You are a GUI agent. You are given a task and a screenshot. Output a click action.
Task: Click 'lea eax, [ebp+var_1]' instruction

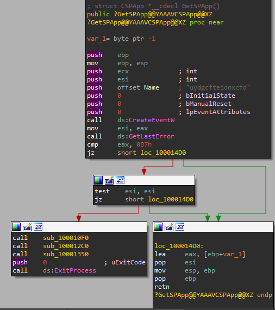[x=200, y=254]
